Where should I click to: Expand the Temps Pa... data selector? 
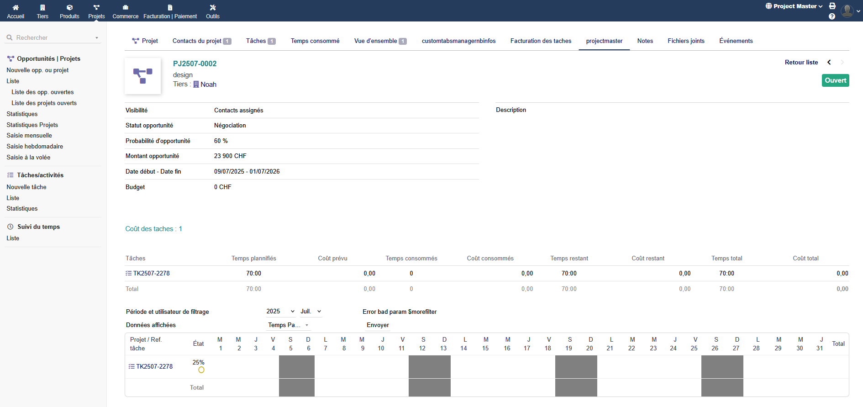[x=288, y=325]
